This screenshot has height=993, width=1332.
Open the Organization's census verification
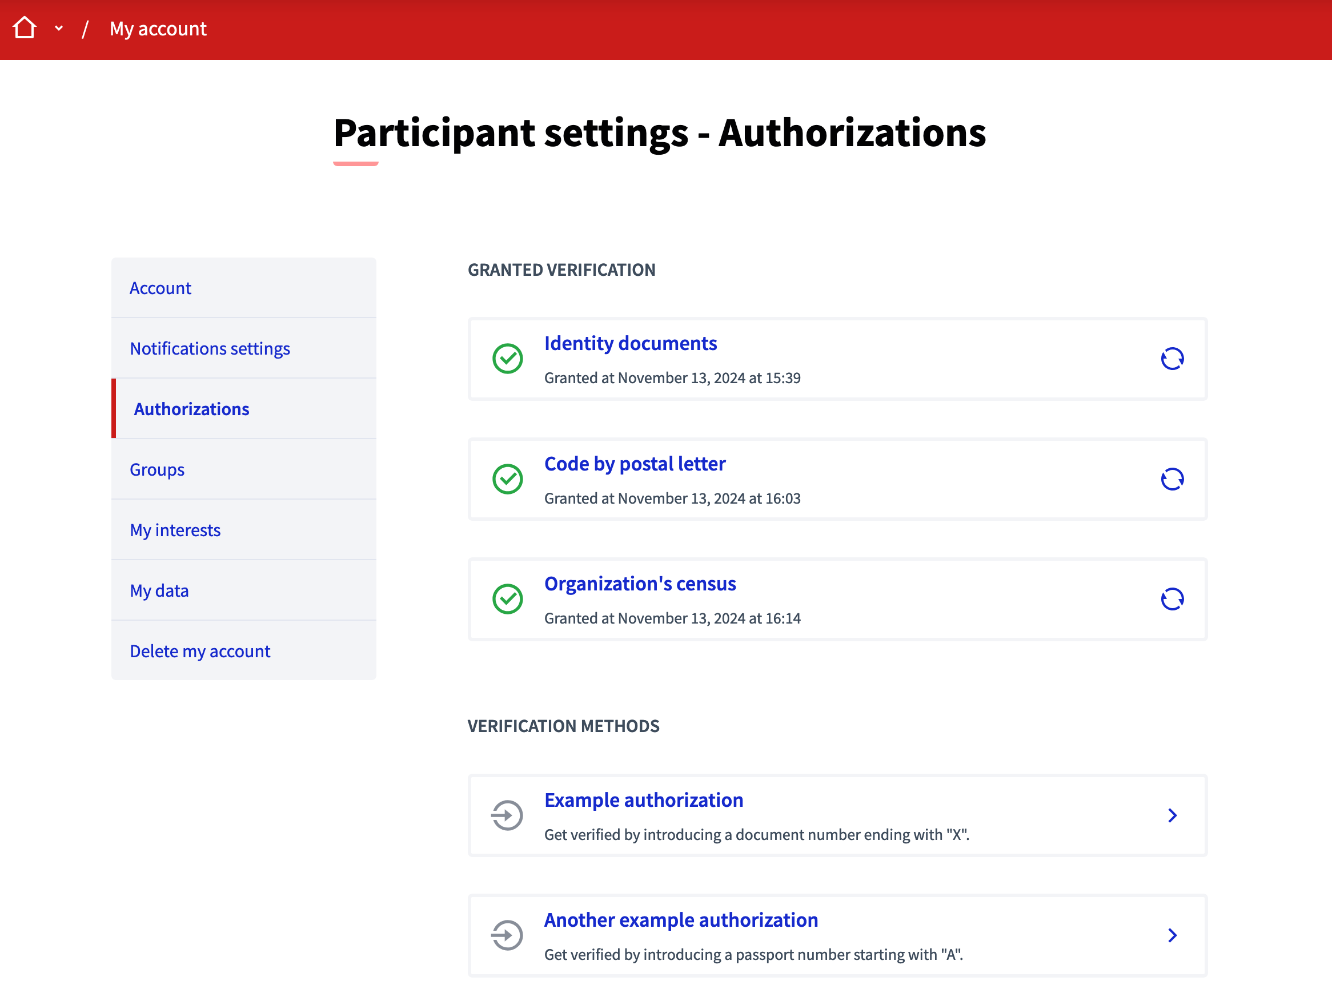tap(640, 583)
